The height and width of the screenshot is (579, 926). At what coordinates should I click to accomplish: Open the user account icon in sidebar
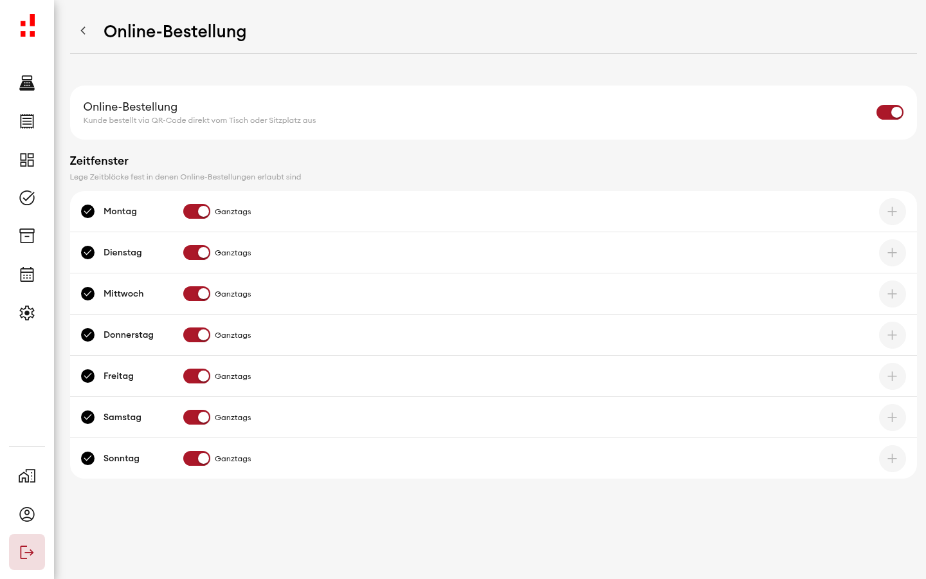tap(27, 514)
